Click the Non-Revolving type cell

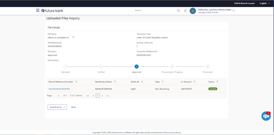[x=162, y=89]
